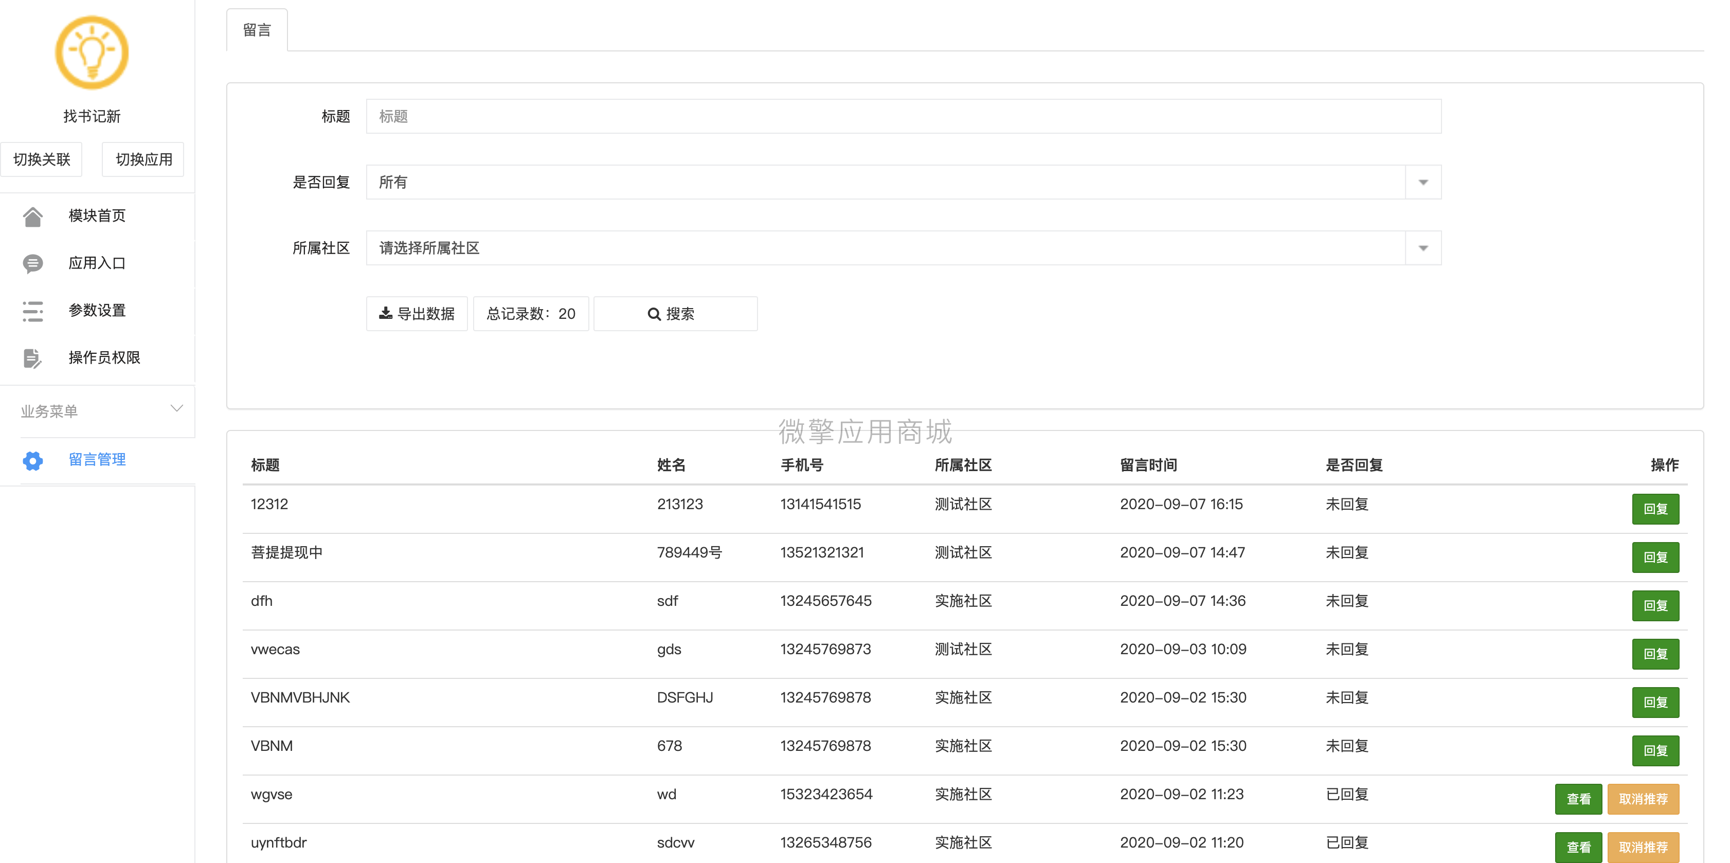Click the 是否回复 column header
1730x863 pixels.
[x=1354, y=465]
